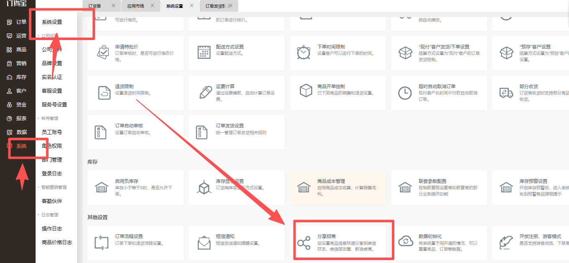Collapse the 日志管理 section header
The image size is (569, 263).
tap(49, 215)
